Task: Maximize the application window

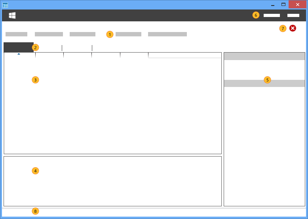Action: 283,5
